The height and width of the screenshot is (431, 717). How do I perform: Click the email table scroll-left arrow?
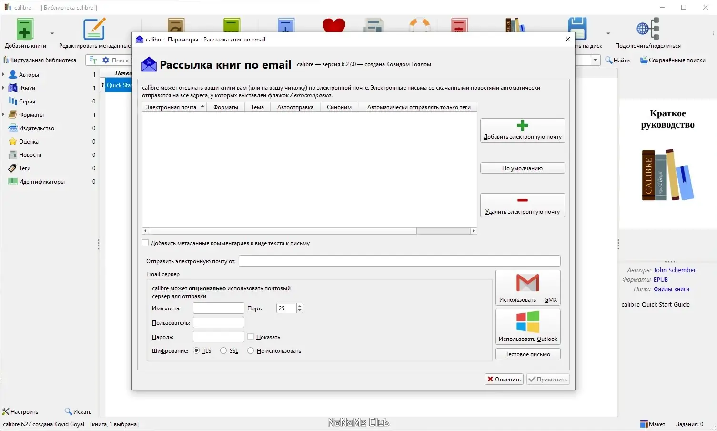(x=146, y=231)
